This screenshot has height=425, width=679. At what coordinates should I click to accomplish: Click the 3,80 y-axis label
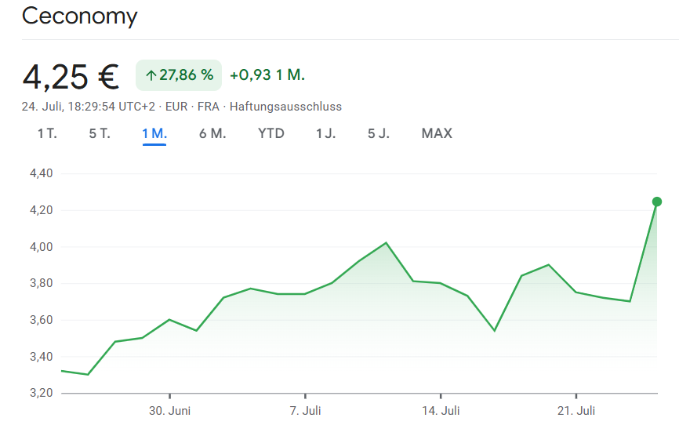41,283
